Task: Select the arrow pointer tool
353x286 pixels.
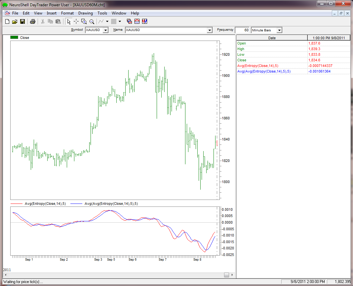Action: (69, 21)
